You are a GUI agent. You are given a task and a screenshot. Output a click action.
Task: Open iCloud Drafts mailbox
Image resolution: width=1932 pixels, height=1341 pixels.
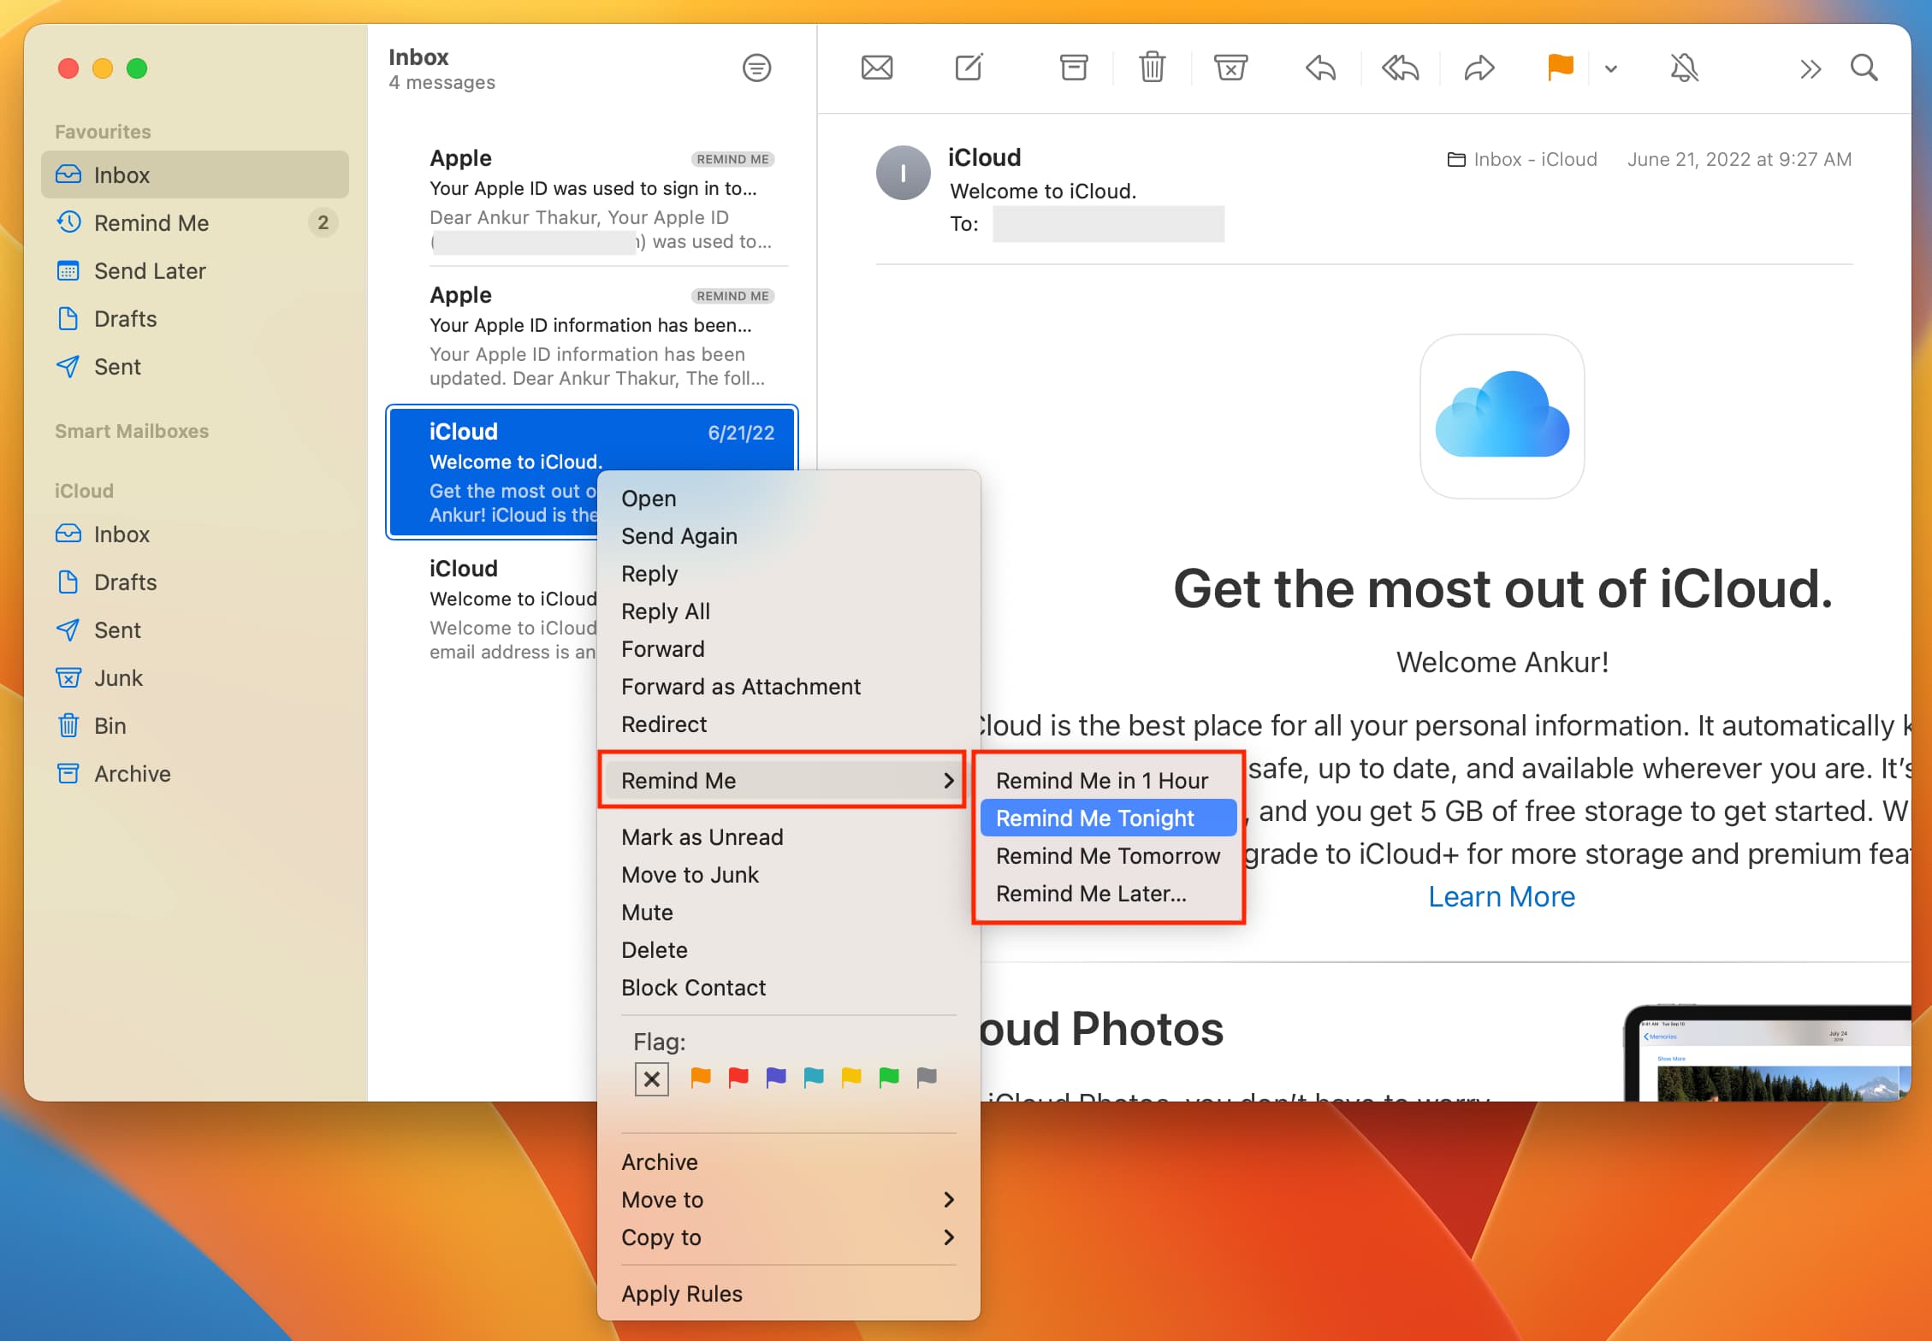tap(195, 582)
